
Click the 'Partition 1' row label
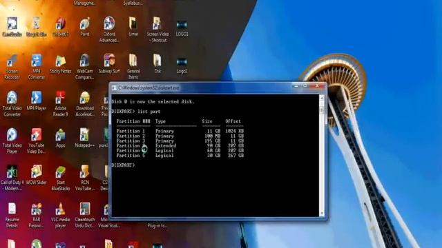coord(131,131)
